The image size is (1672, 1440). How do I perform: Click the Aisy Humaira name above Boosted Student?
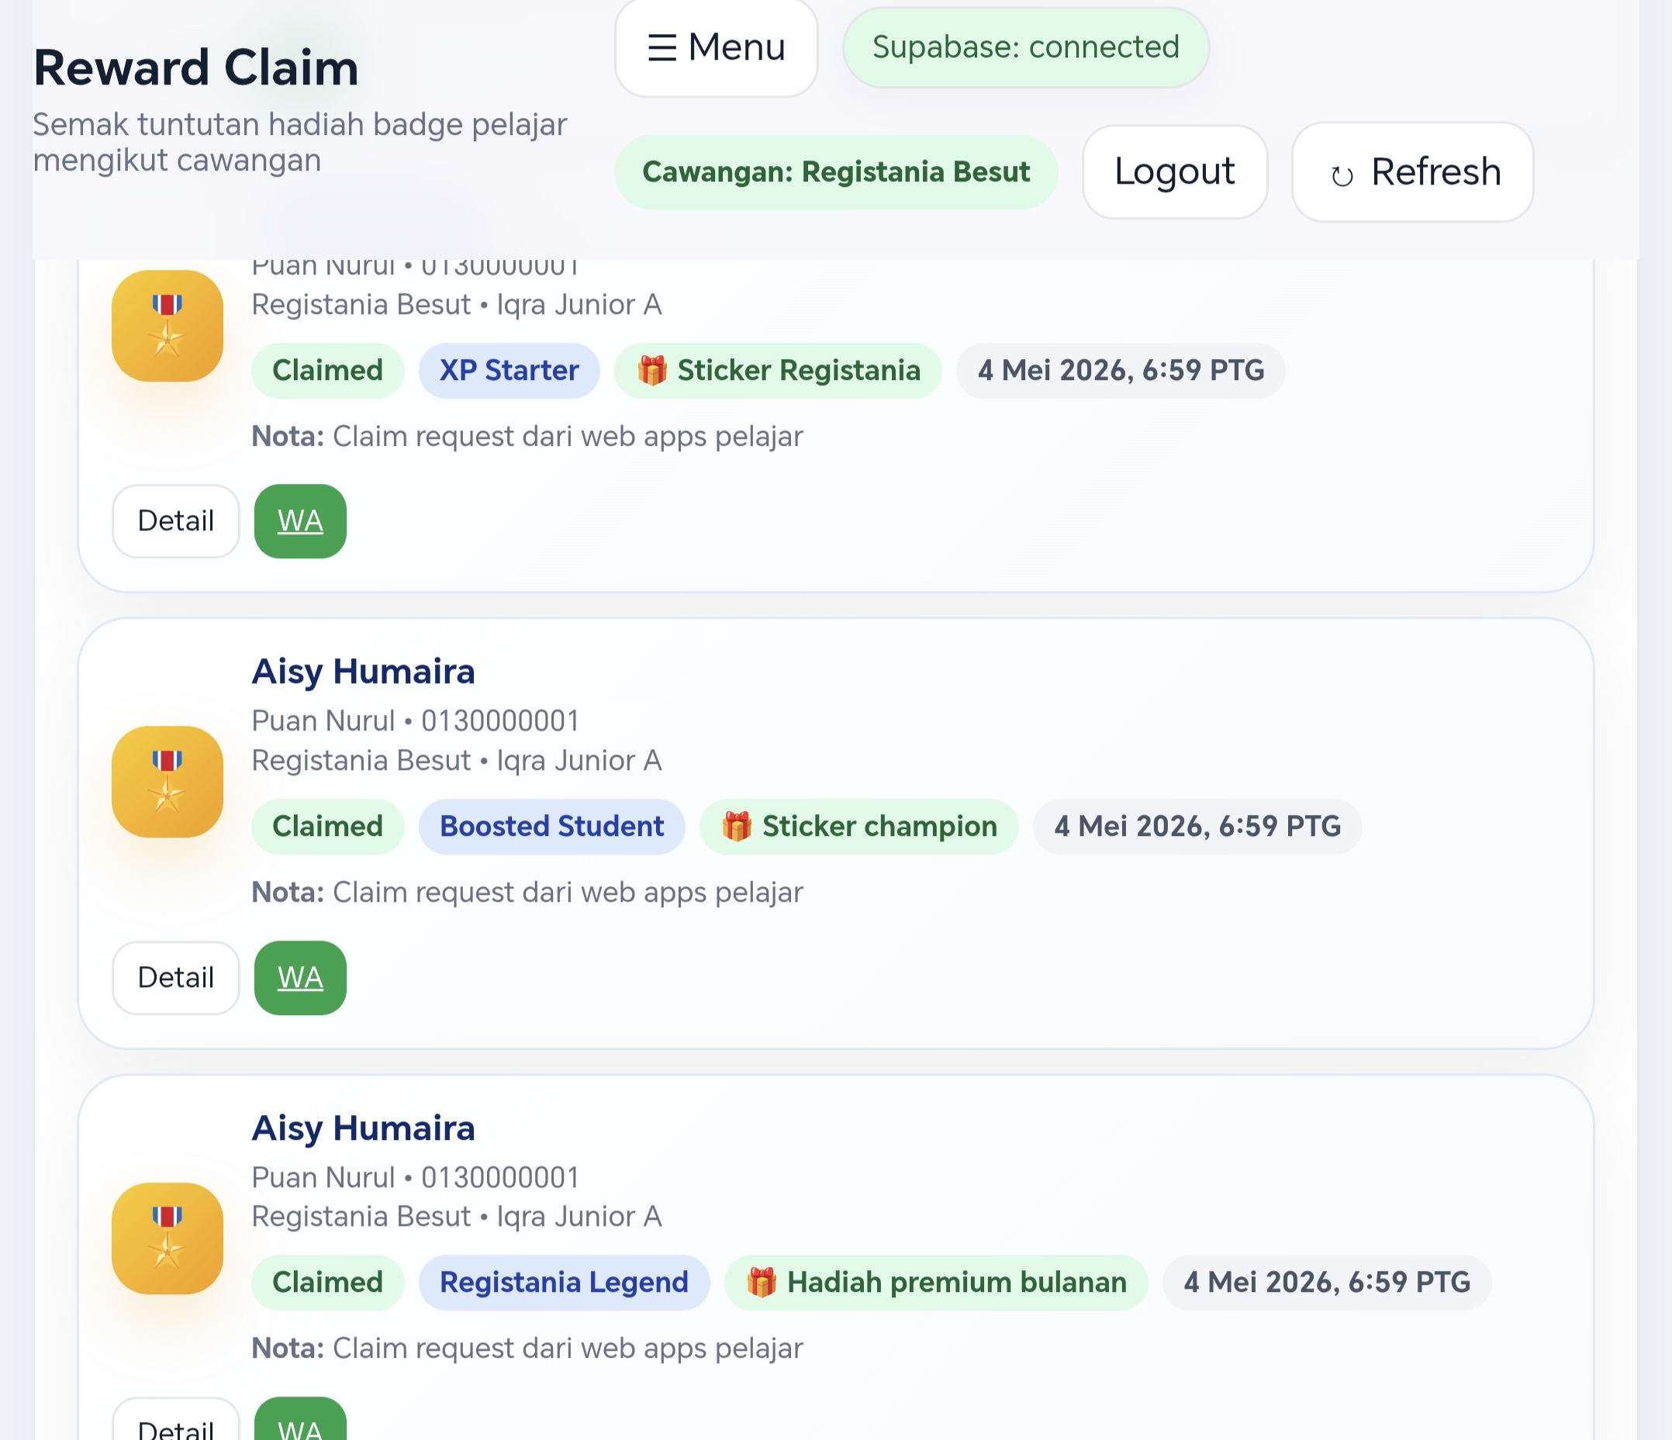[x=363, y=672]
